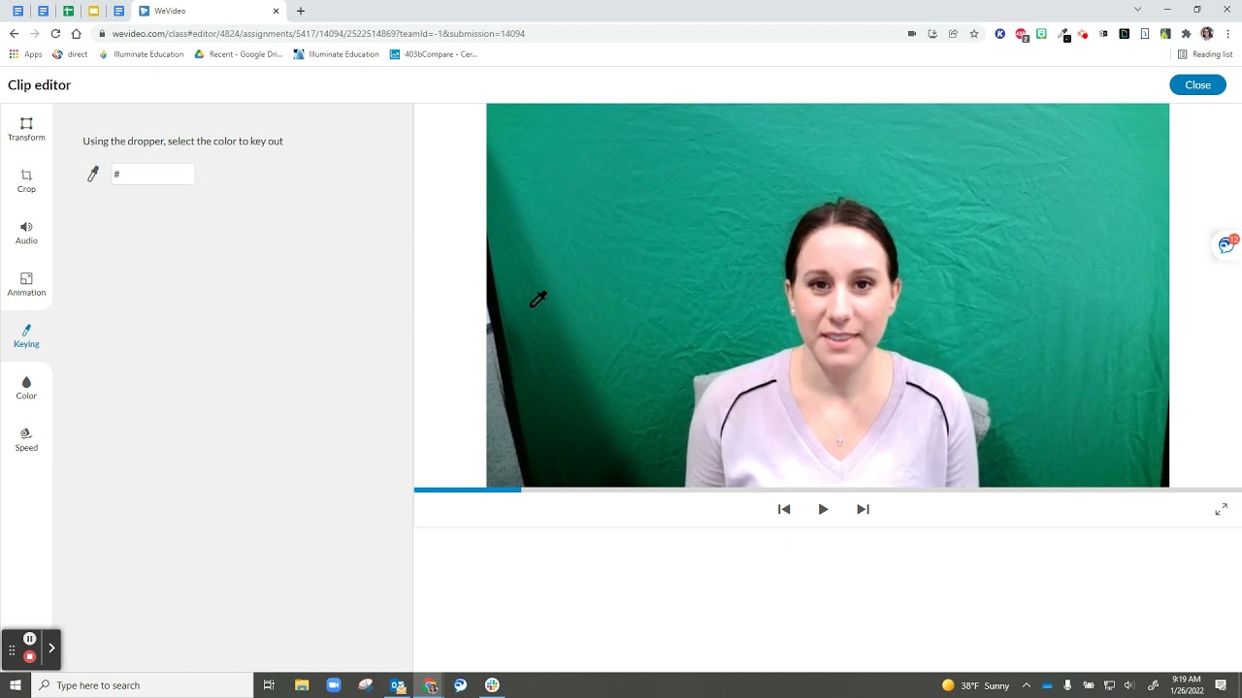Open a new browser tab
Viewport: 1242px width, 698px height.
click(x=301, y=12)
